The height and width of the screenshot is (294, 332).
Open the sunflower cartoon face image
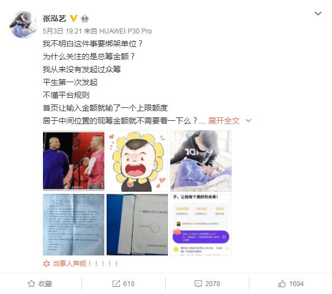point(137,161)
